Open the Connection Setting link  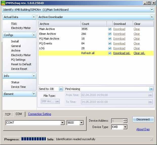pos(40,114)
